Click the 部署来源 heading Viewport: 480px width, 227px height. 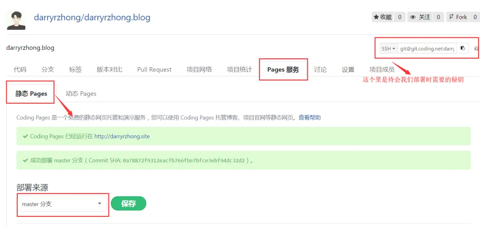(33, 187)
